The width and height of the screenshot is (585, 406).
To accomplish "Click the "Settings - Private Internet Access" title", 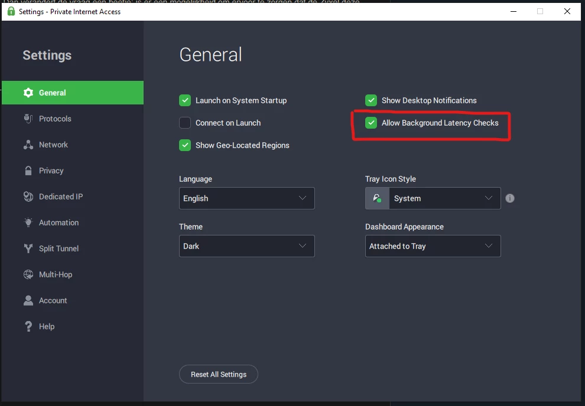I will [70, 12].
